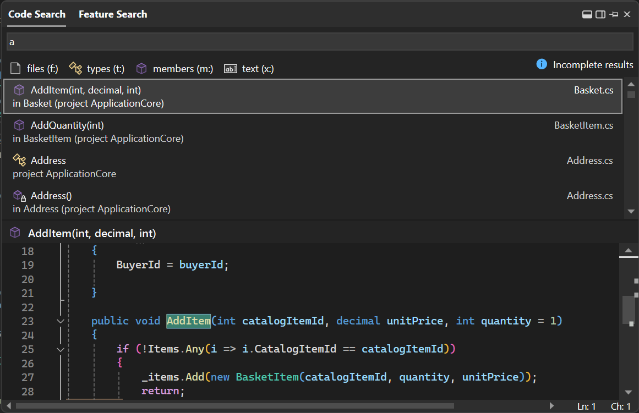The image size is (639, 413).
Task: Select the Code Search tab
Action: click(x=37, y=14)
